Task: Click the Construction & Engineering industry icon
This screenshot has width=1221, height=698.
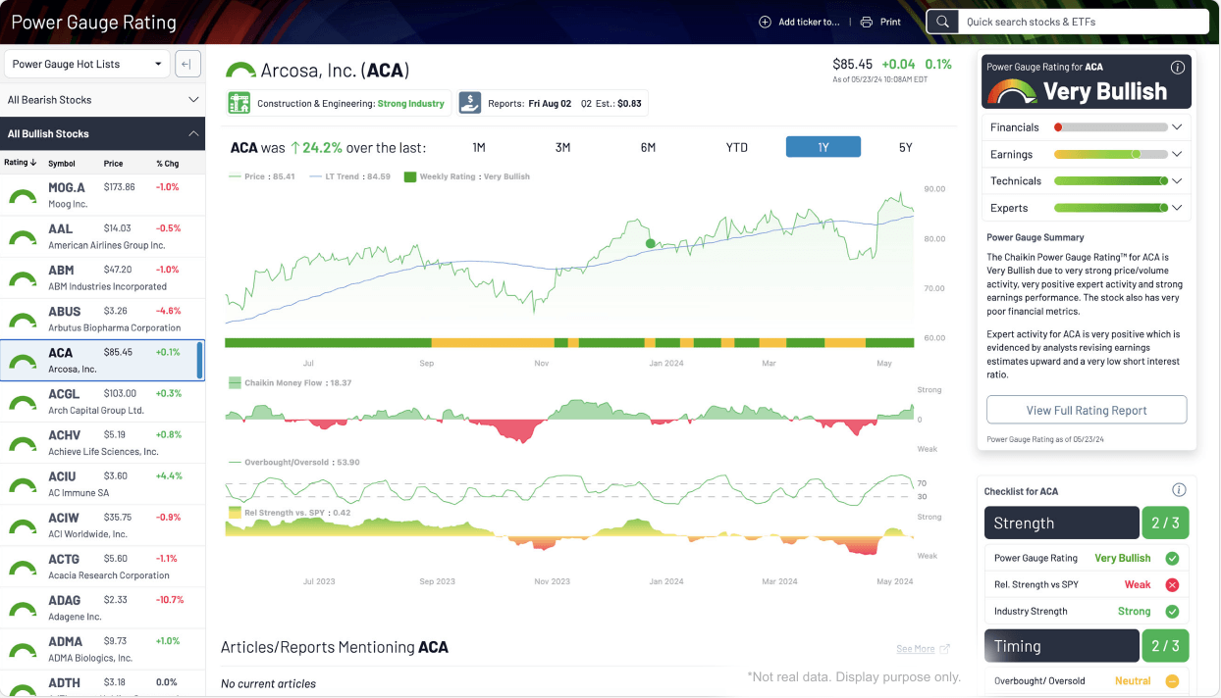Action: [x=239, y=103]
